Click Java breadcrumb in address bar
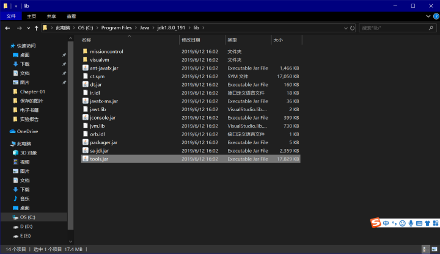This screenshot has height=254, width=440. click(x=144, y=27)
